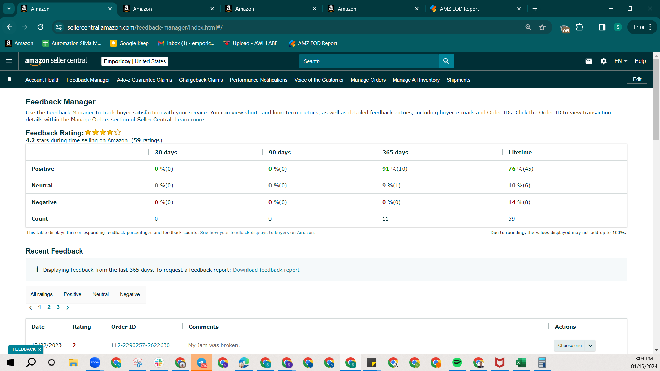Viewport: 660px width, 371px height.
Task: Go to next feedback page arrow
Action: (x=68, y=308)
